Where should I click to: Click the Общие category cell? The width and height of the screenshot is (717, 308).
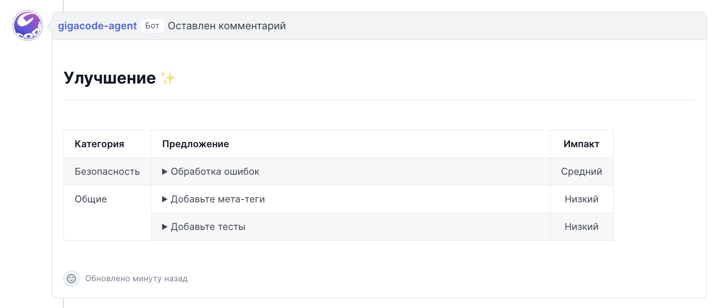coord(107,213)
